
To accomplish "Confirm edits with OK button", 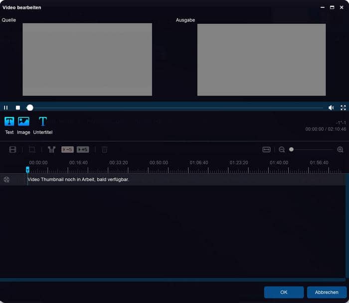I will pyautogui.click(x=284, y=293).
